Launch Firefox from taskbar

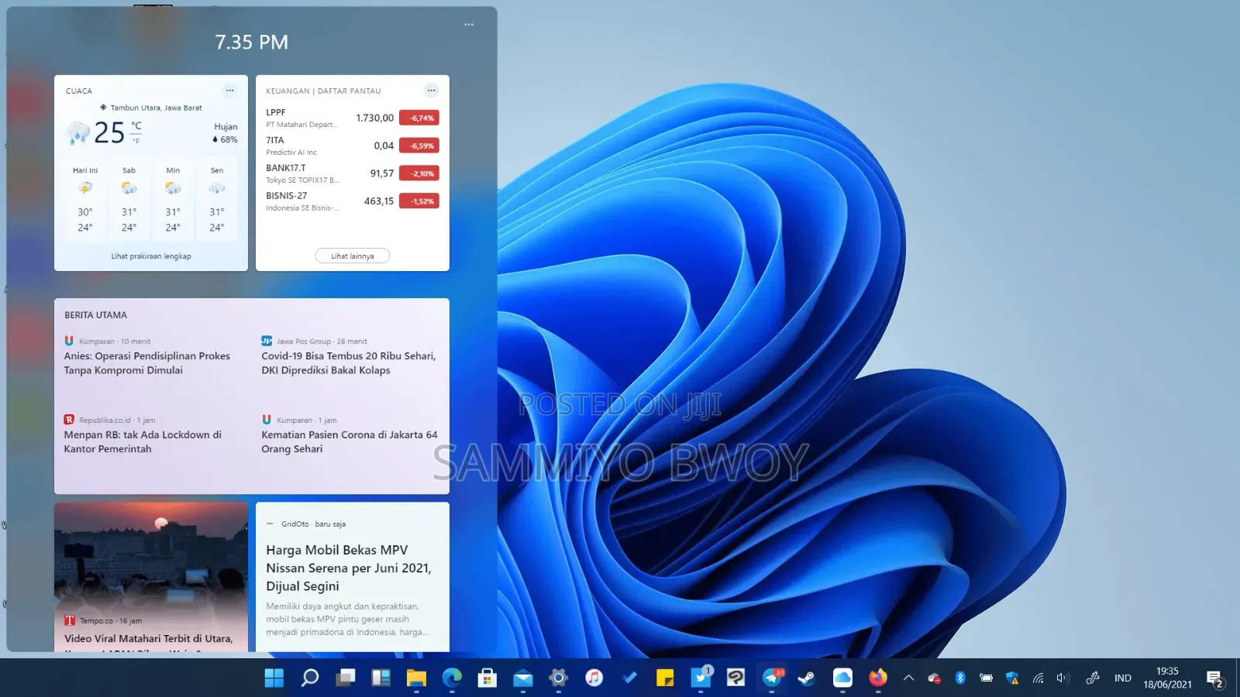(878, 678)
